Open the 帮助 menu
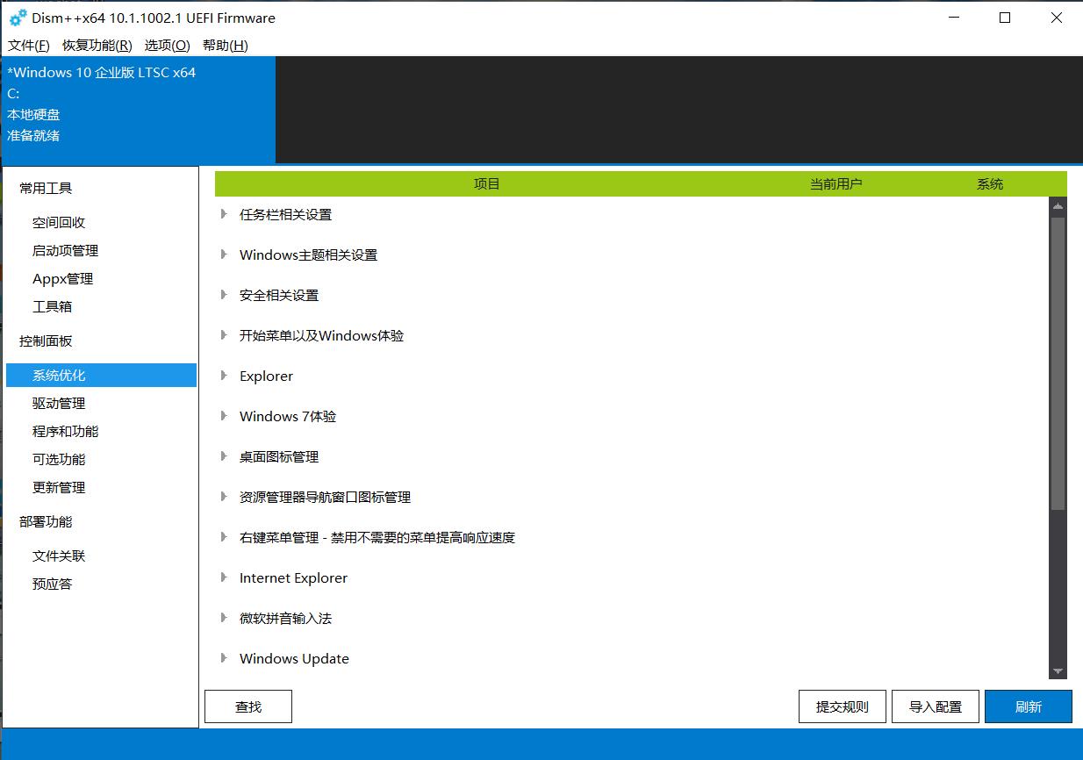The image size is (1083, 760). pyautogui.click(x=225, y=45)
